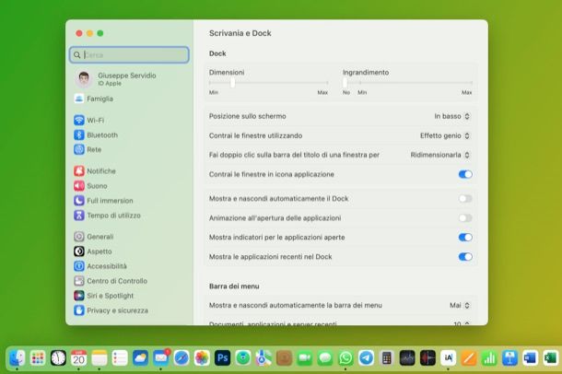Viewport: 562px width, 374px height.
Task: Enable Animazione all'apertura delle applicazioni
Action: [x=465, y=217]
